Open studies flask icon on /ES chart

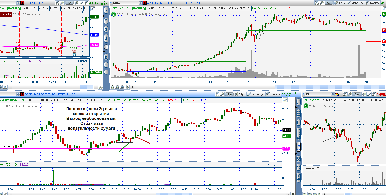pos(374,94)
